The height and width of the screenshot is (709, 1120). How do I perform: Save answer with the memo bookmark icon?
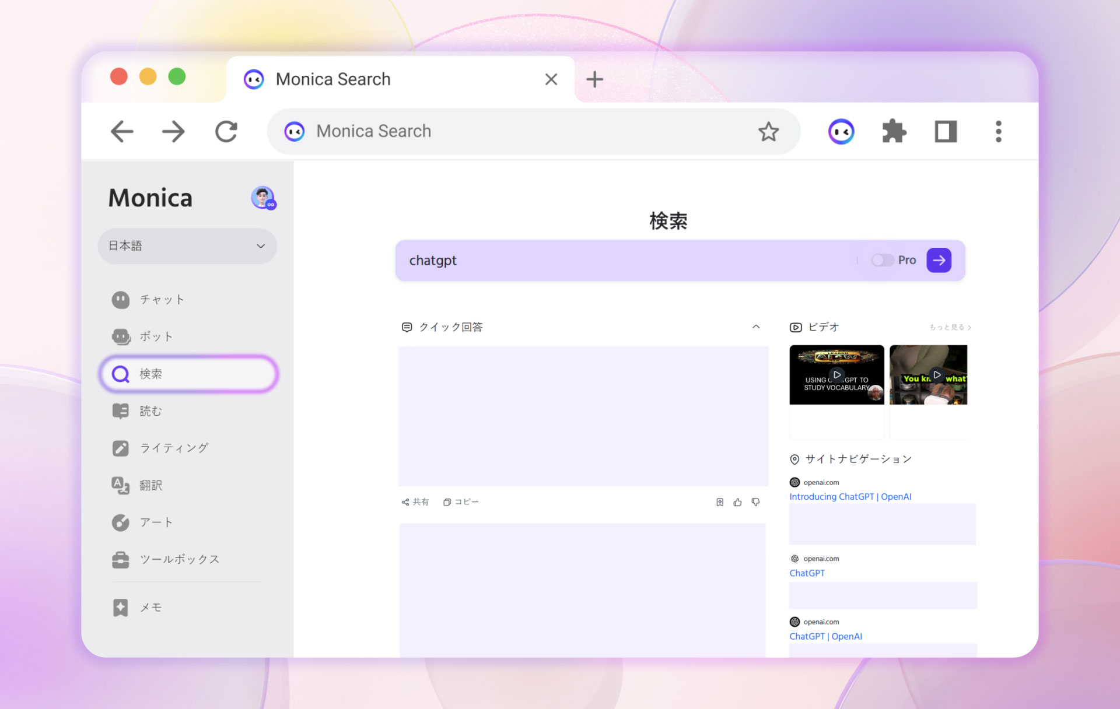pos(720,502)
